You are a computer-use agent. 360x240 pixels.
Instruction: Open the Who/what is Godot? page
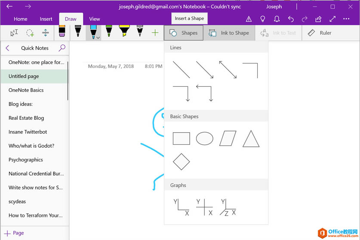pyautogui.click(x=34, y=146)
